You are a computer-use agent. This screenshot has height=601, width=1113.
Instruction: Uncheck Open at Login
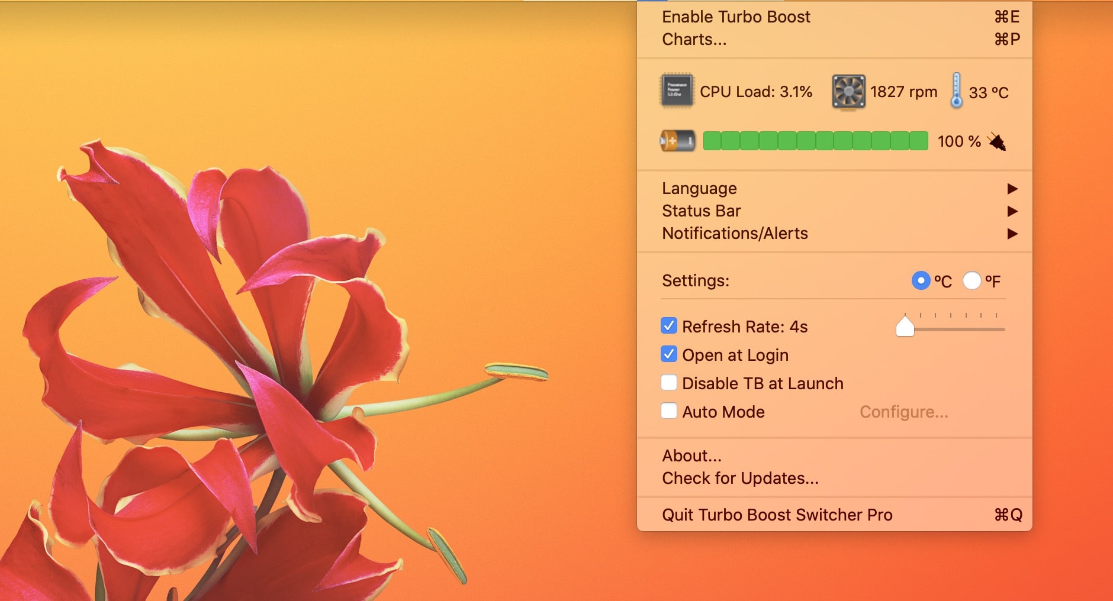[x=669, y=354]
